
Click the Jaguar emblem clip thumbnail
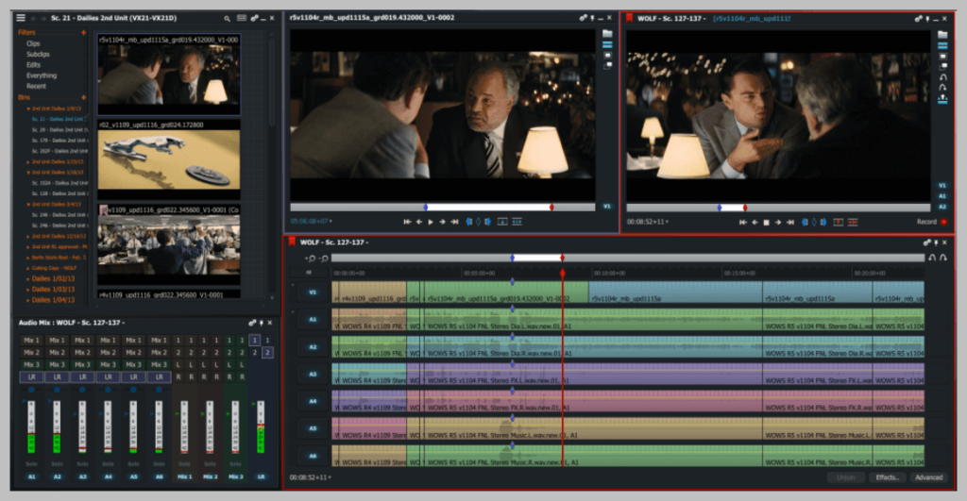click(x=169, y=159)
